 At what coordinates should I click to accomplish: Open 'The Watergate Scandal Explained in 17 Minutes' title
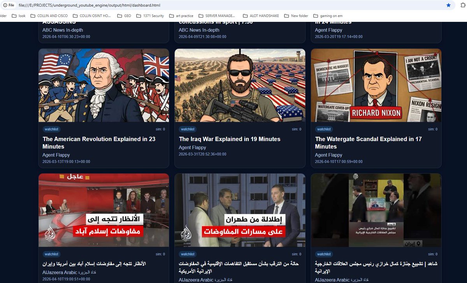368,143
